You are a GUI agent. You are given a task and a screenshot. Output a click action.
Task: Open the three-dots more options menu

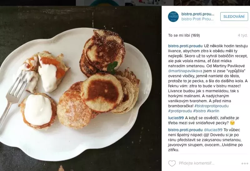(x=245, y=163)
